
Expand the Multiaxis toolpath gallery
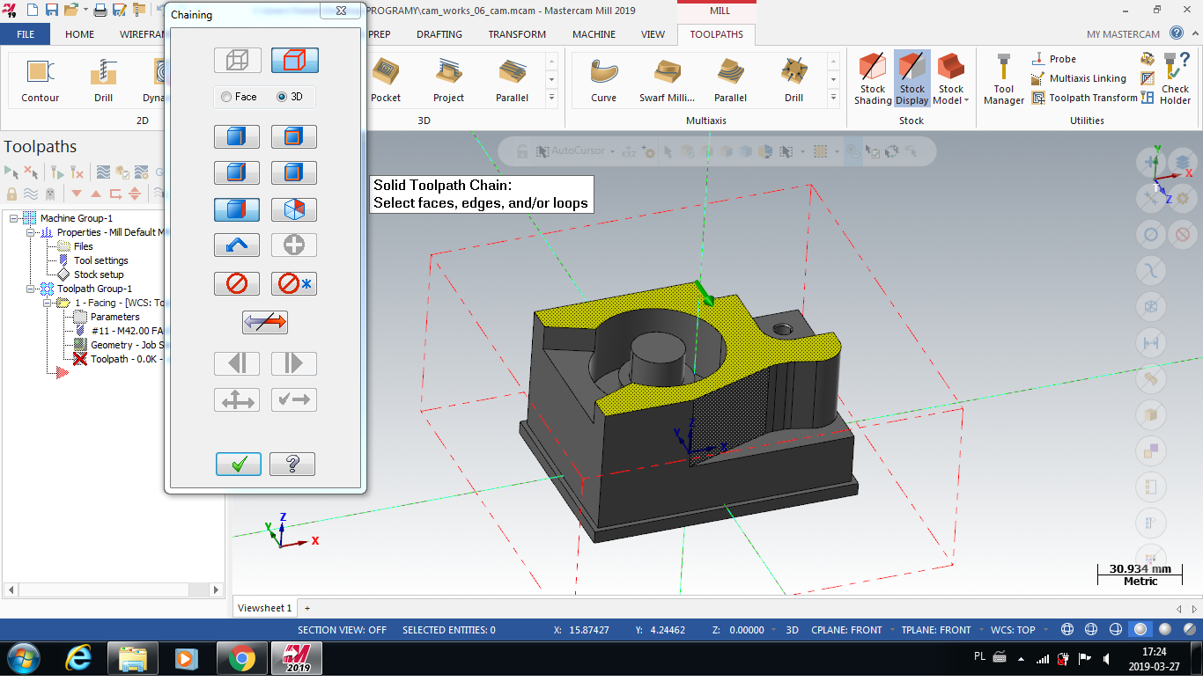point(834,99)
